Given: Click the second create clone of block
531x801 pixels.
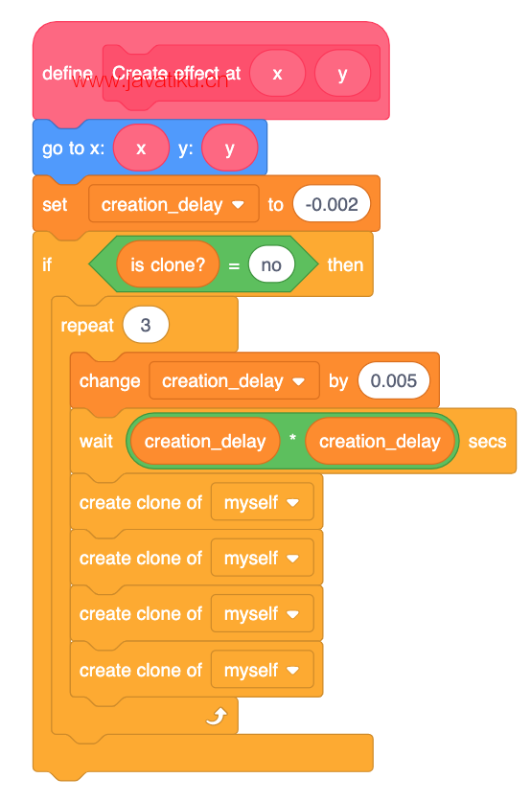Looking at the screenshot, I should click(x=196, y=558).
